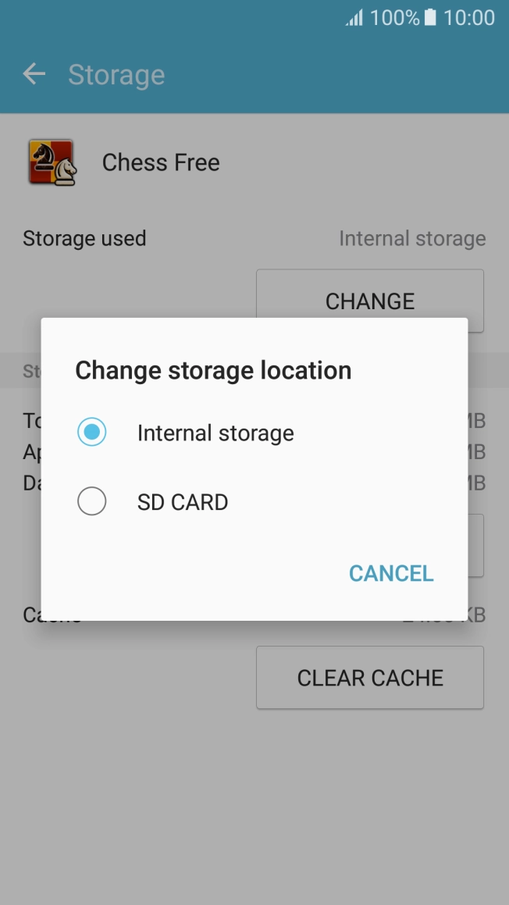
Task: Tap the back arrow to leave Storage
Action: coord(34,74)
